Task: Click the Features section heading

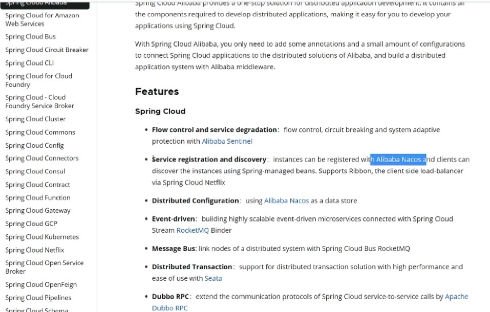Action: [x=157, y=92]
